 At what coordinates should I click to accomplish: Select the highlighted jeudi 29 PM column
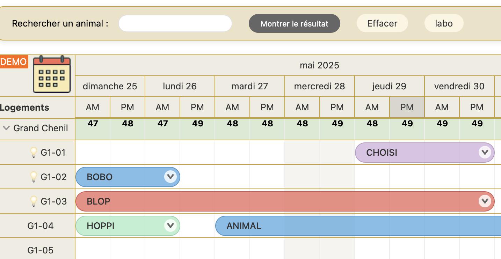[x=407, y=107]
